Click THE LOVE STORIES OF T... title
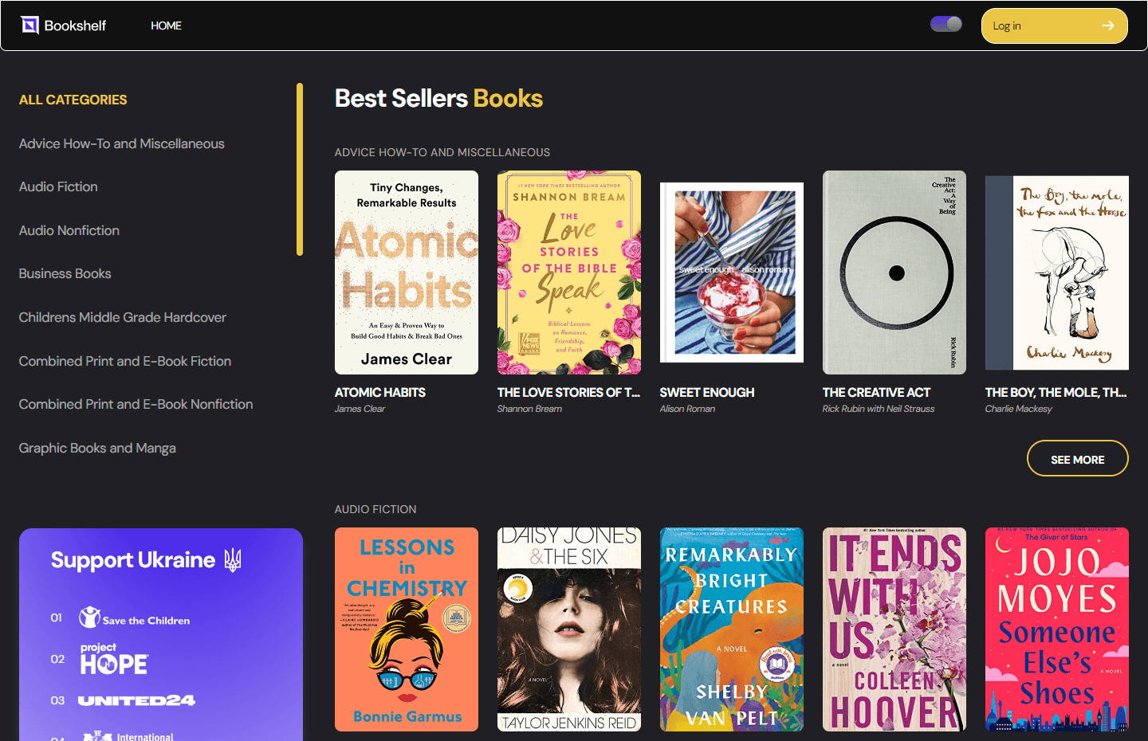Image resolution: width=1148 pixels, height=741 pixels. 568,392
